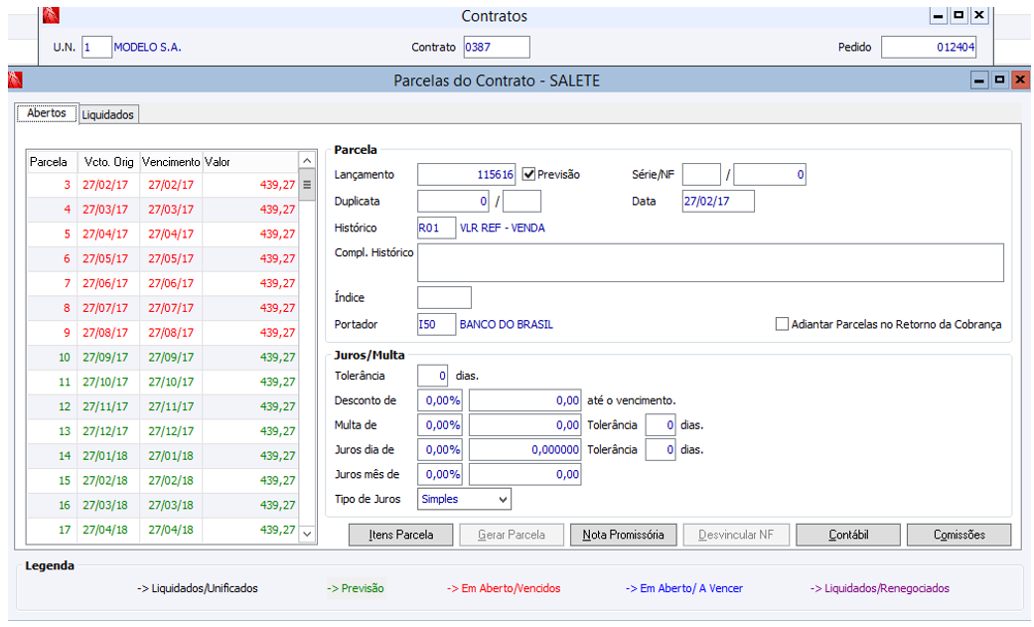Click the red app icon in Parcelas title bar
Image resolution: width=1034 pixels, height=627 pixels.
tap(15, 80)
